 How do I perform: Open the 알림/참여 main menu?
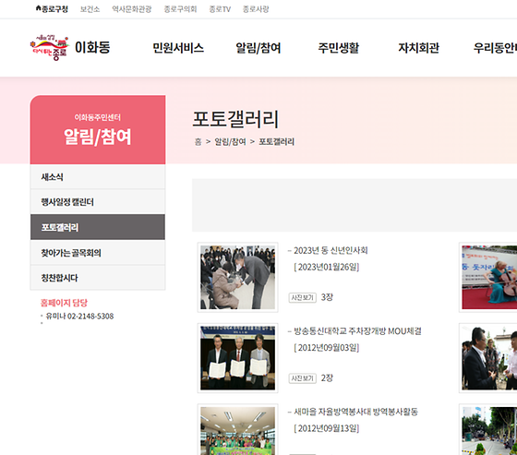point(258,48)
